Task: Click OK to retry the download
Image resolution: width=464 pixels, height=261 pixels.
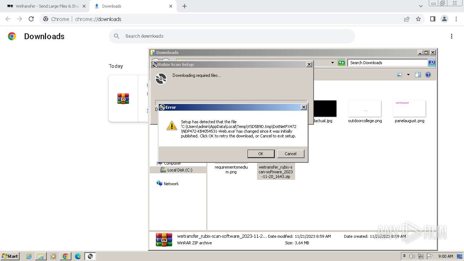Action: click(x=261, y=154)
